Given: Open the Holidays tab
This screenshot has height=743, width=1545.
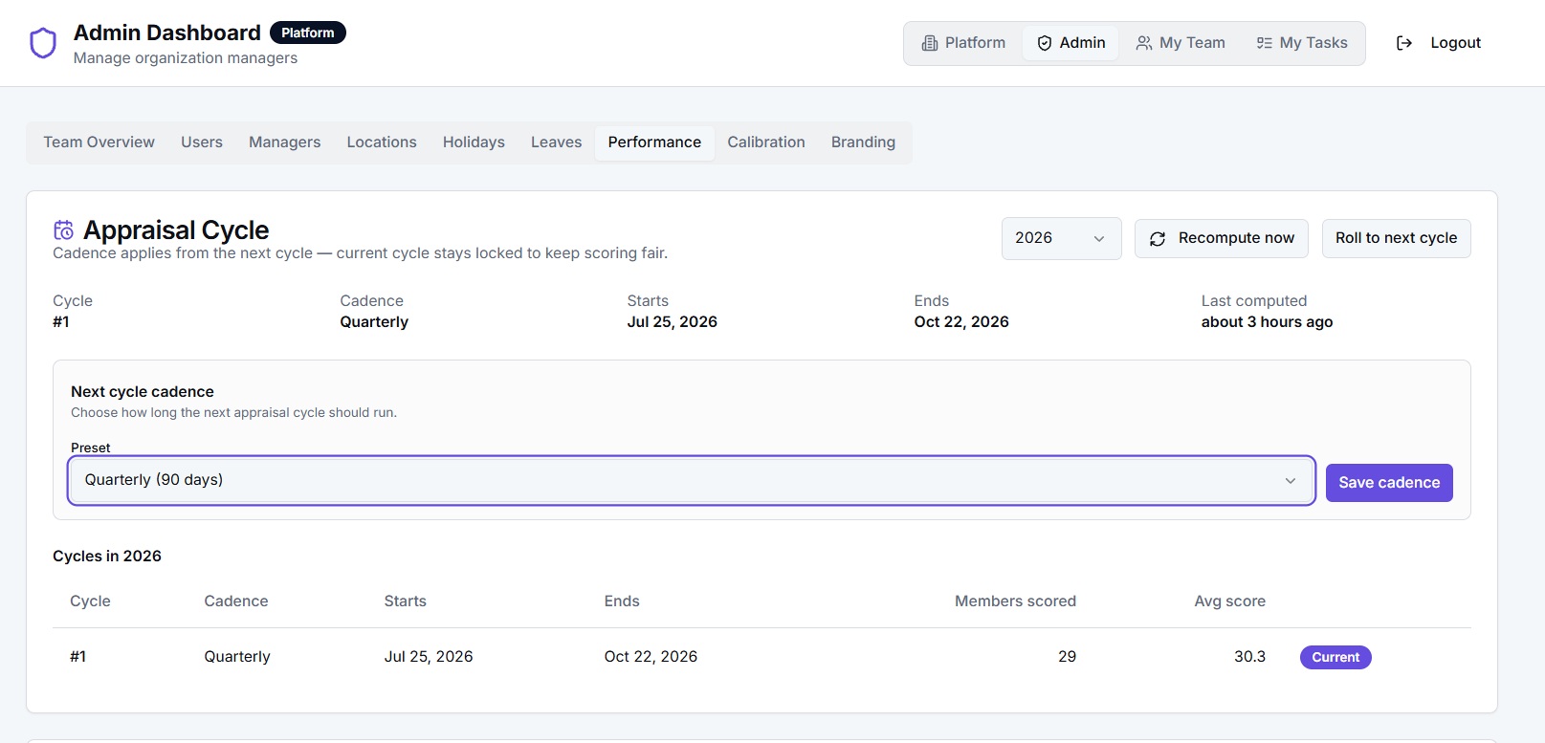Looking at the screenshot, I should point(474,142).
